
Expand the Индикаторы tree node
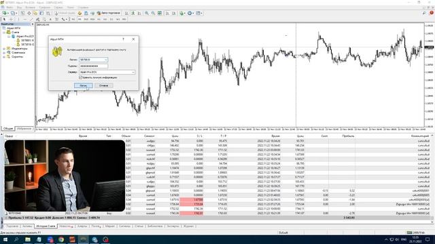point(4,48)
